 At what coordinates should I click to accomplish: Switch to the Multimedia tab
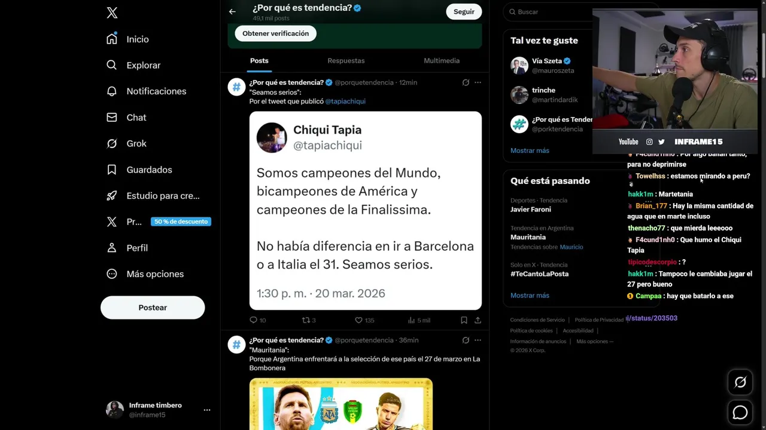(x=442, y=61)
